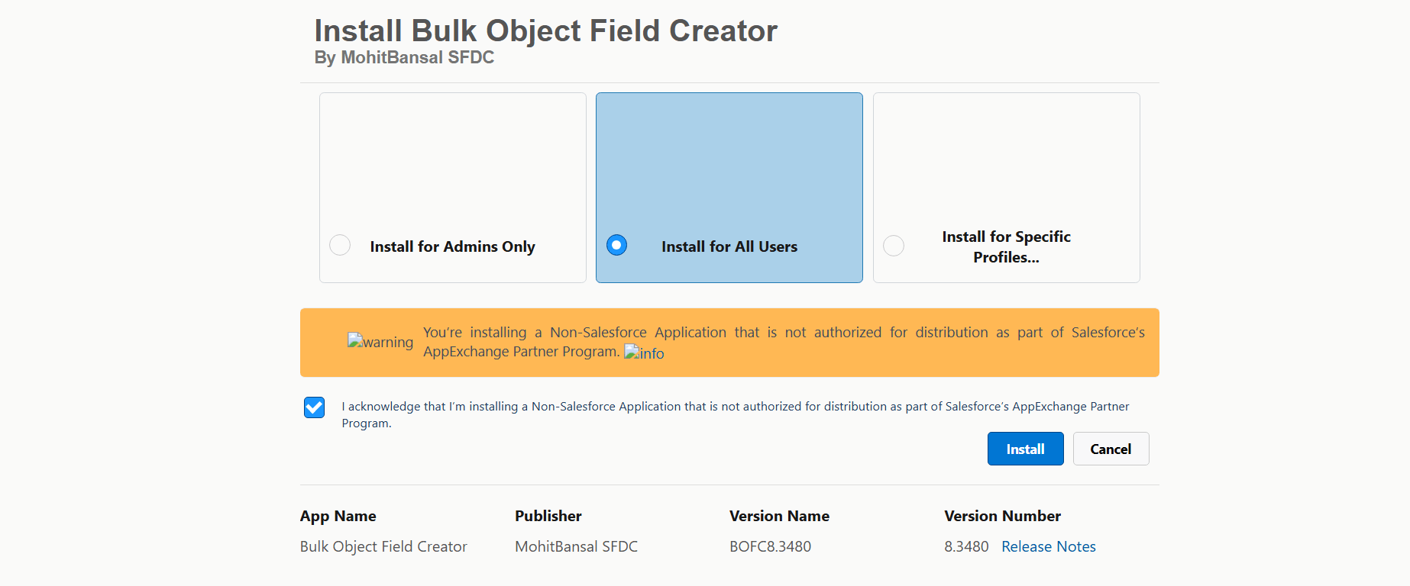Click the acknowledgment statement text

click(735, 414)
